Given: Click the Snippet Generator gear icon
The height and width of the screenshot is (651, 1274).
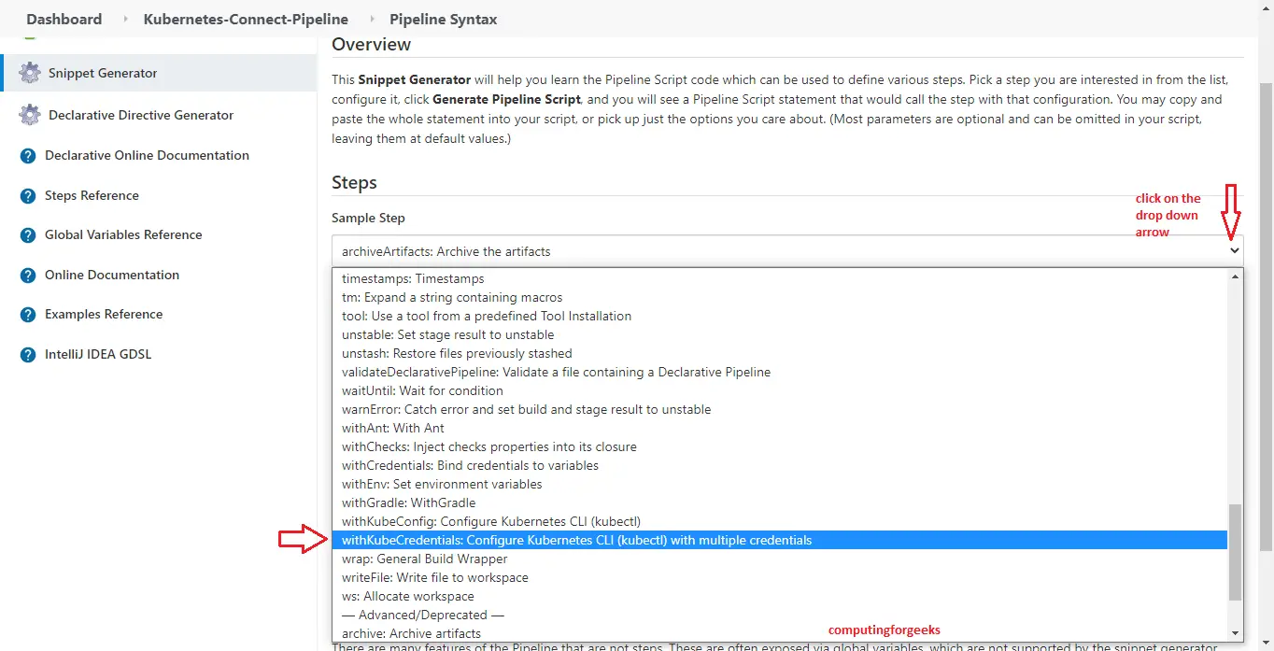Looking at the screenshot, I should pyautogui.click(x=30, y=73).
